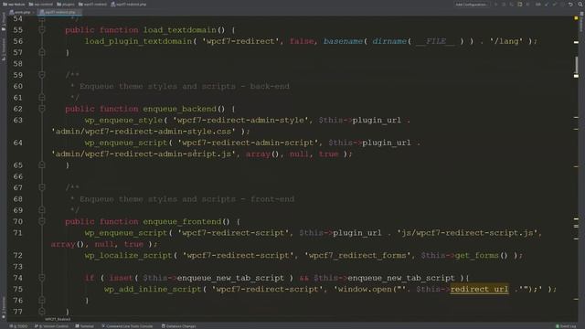The width and height of the screenshot is (585, 329).
Task: Open the TODO tool window
Action: (18, 326)
